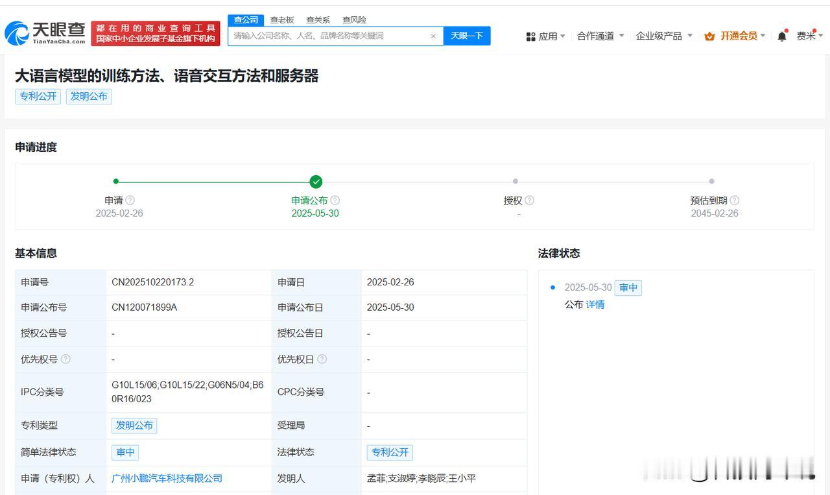Image resolution: width=830 pixels, height=495 pixels.
Task: Clear the search box with X icon
Action: (x=433, y=36)
